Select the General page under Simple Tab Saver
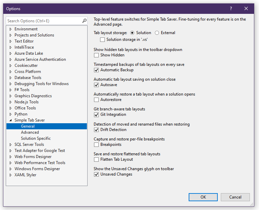259x210 pixels. pos(47,126)
